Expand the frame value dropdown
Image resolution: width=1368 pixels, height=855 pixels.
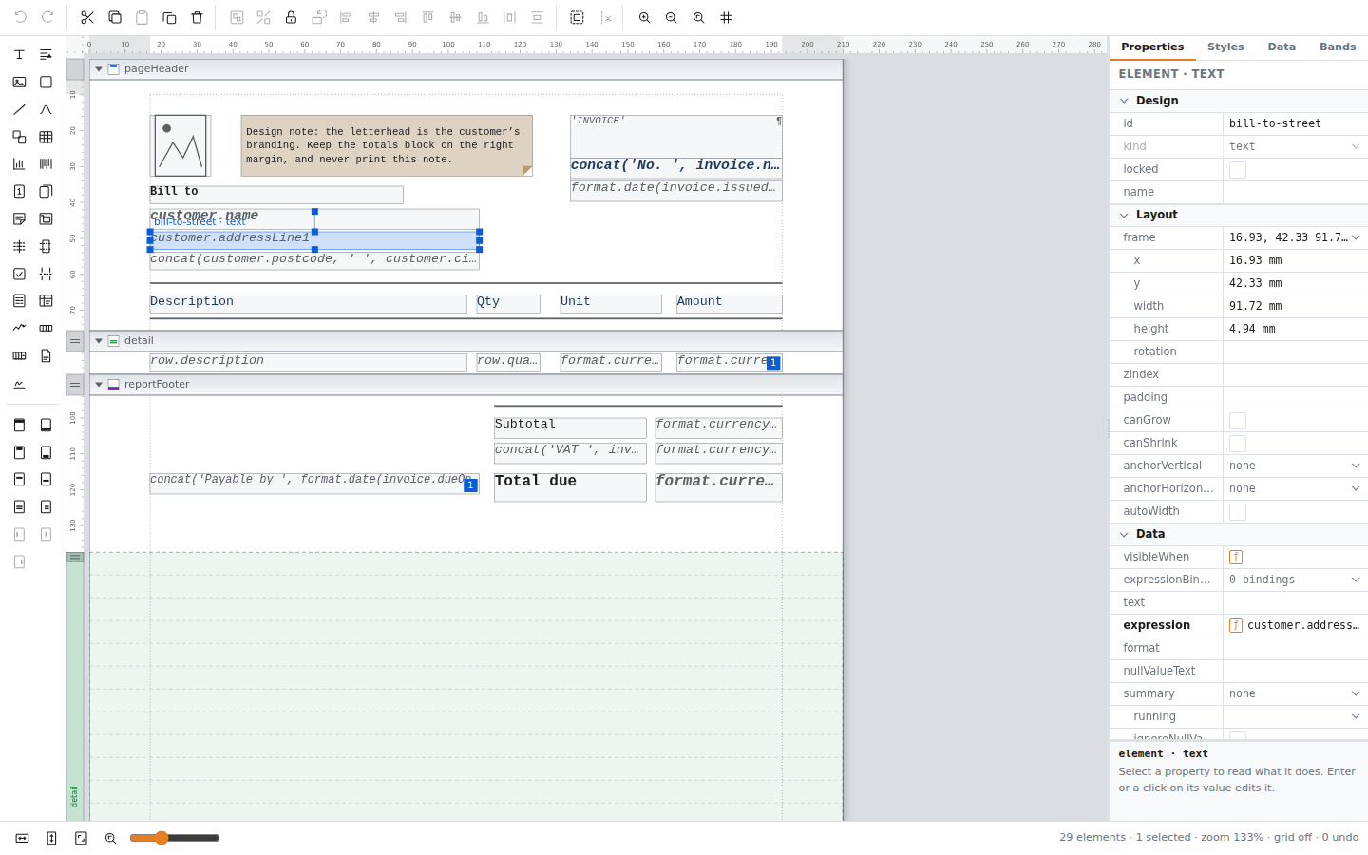pyautogui.click(x=1356, y=237)
